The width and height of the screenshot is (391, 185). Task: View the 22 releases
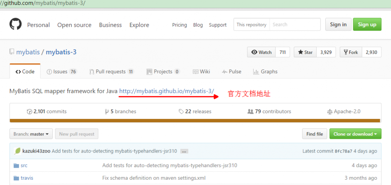coord(195,111)
